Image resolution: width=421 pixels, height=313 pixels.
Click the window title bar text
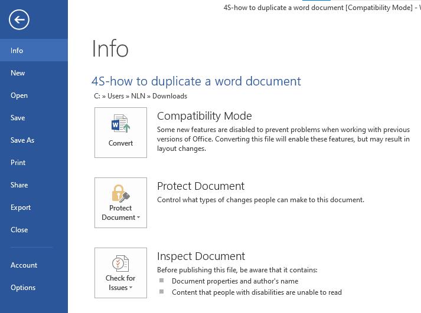(x=322, y=8)
